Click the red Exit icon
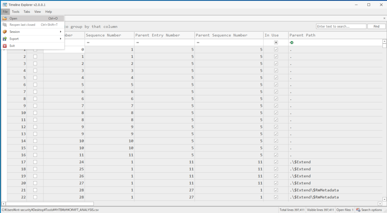 pos(5,46)
